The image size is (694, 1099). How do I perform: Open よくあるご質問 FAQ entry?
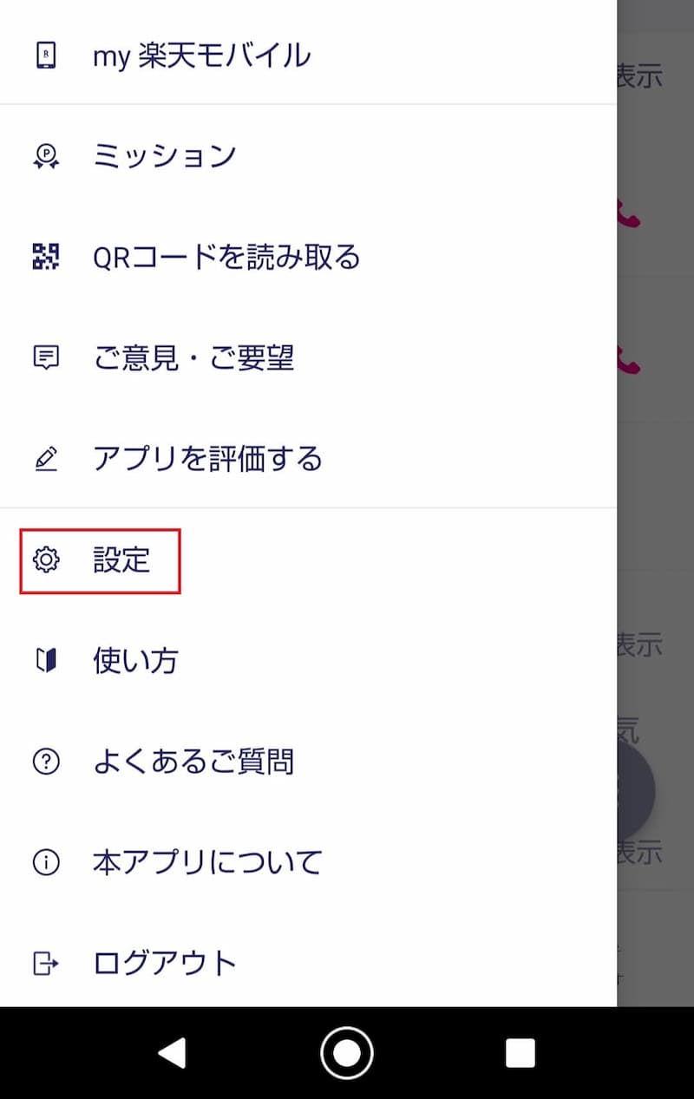pos(193,762)
